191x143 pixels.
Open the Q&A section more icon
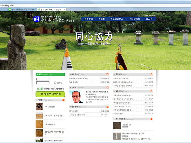(151, 91)
